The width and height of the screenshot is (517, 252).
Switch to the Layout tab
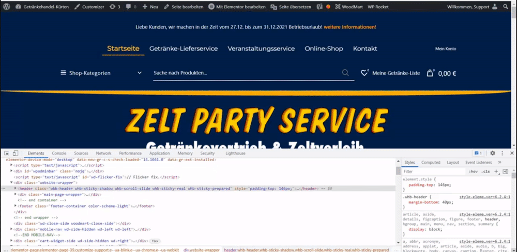[453, 162]
